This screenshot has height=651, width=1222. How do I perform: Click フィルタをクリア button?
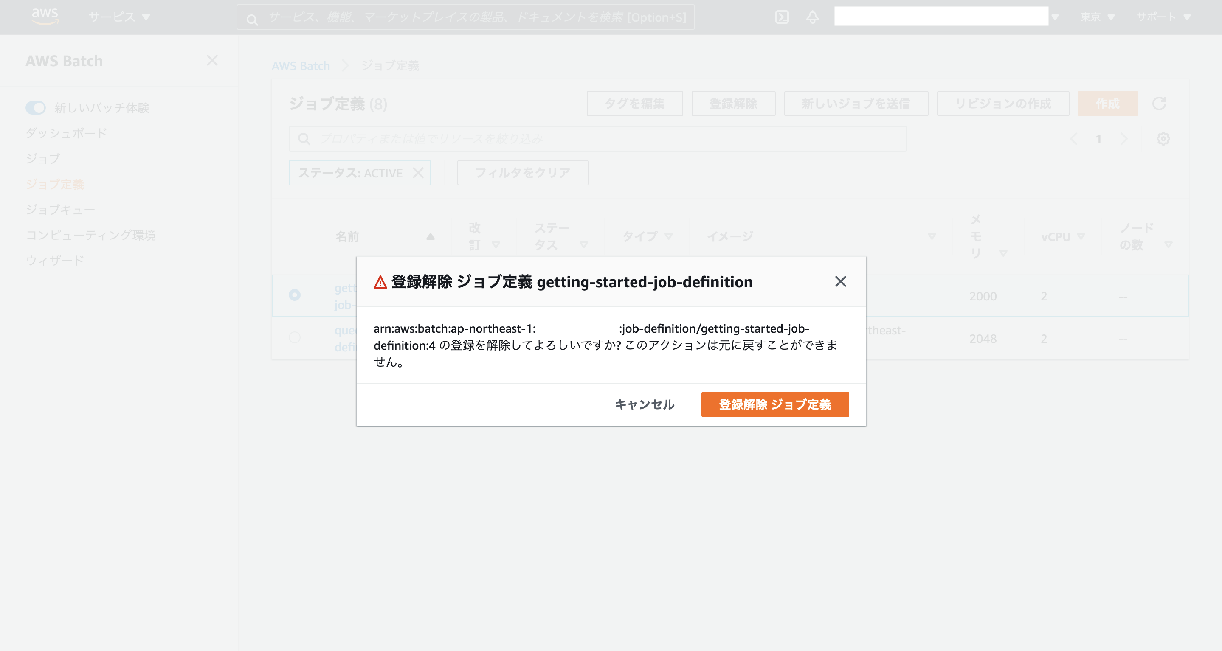[523, 173]
